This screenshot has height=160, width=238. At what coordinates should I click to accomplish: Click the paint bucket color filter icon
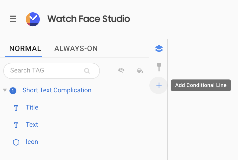coord(140,70)
